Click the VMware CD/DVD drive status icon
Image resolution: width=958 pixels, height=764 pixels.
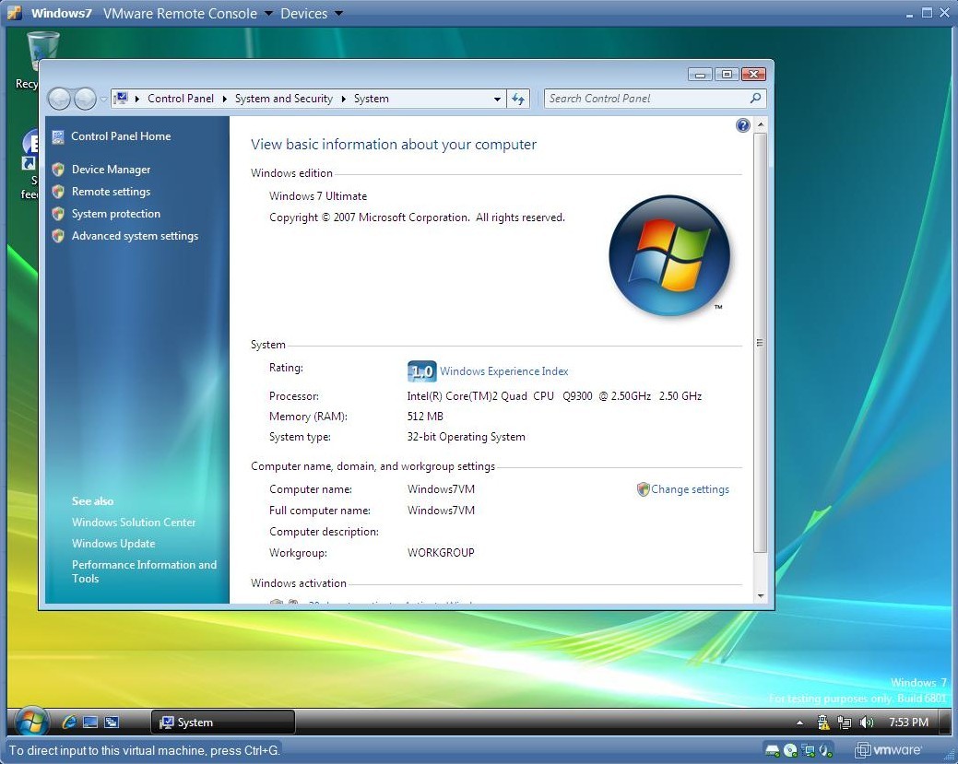click(x=789, y=750)
